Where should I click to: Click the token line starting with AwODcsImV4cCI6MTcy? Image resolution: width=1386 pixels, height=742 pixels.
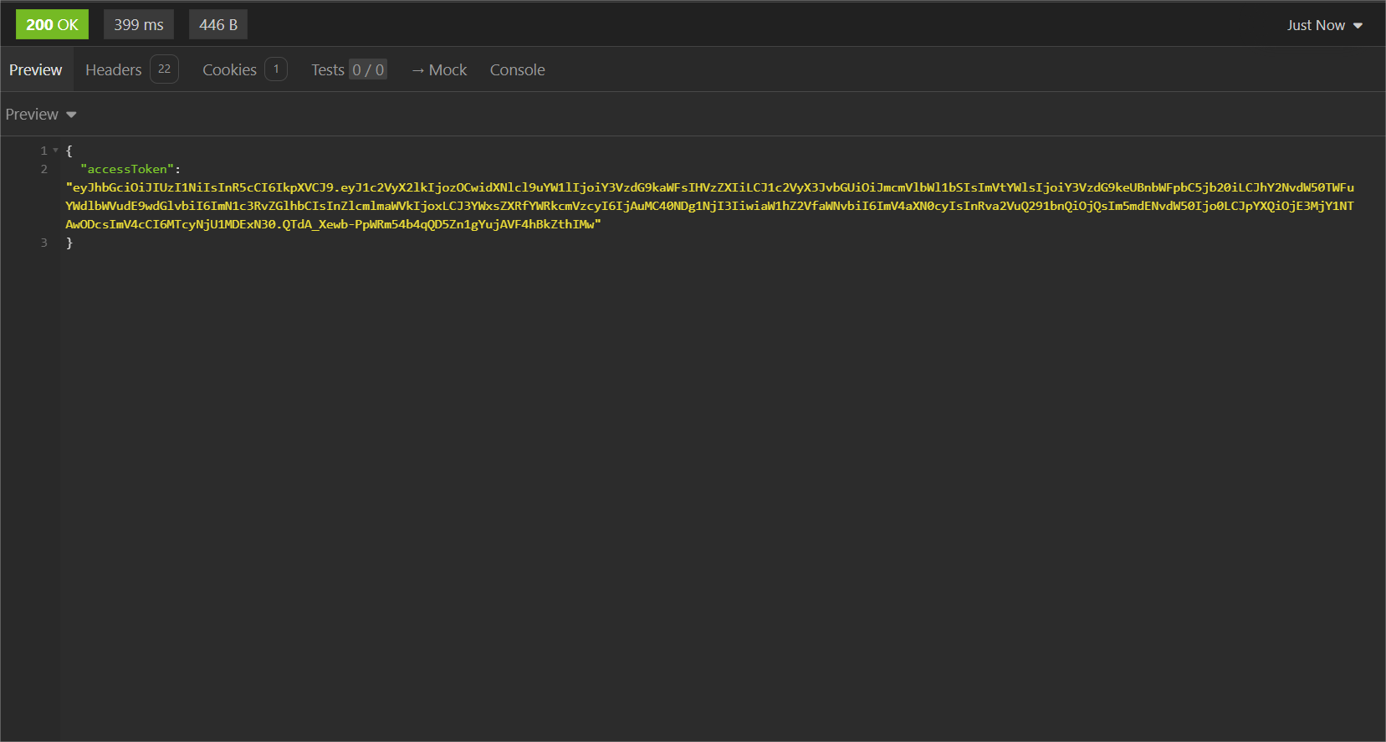pyautogui.click(x=333, y=224)
